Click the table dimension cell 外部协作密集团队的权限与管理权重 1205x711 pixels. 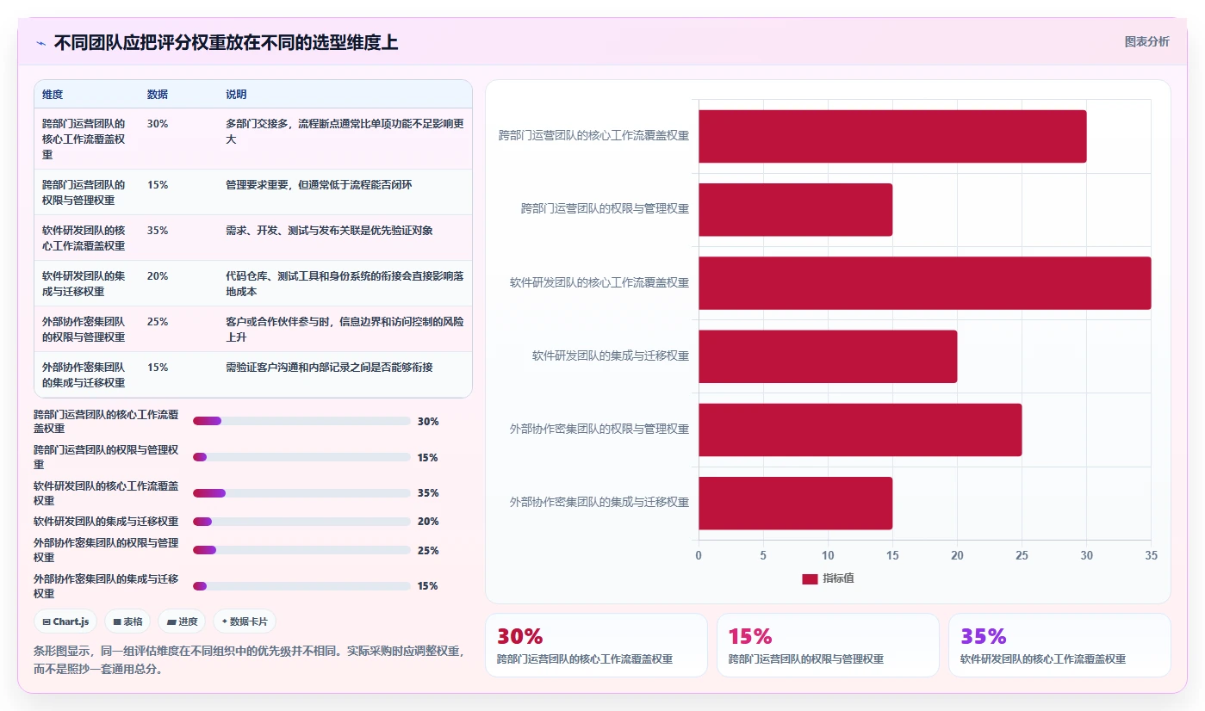click(84, 330)
